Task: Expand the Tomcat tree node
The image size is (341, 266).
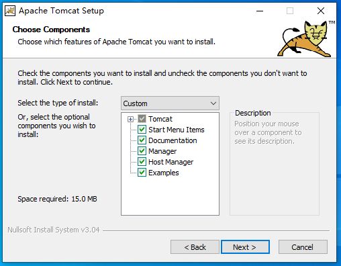Action: point(130,119)
